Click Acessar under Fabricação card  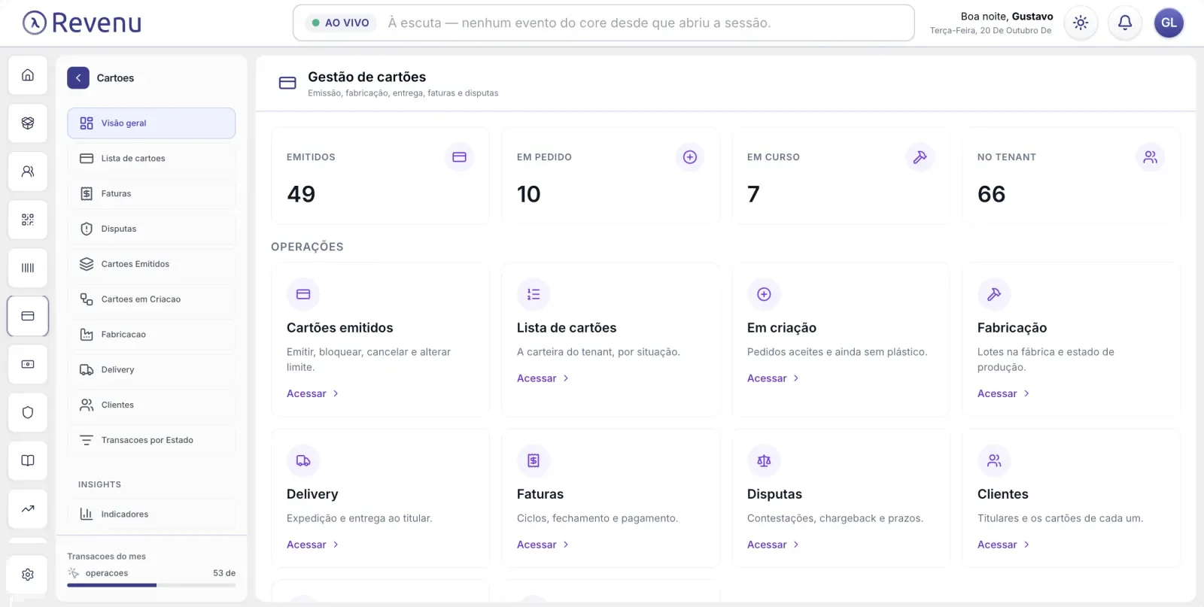[1004, 393]
